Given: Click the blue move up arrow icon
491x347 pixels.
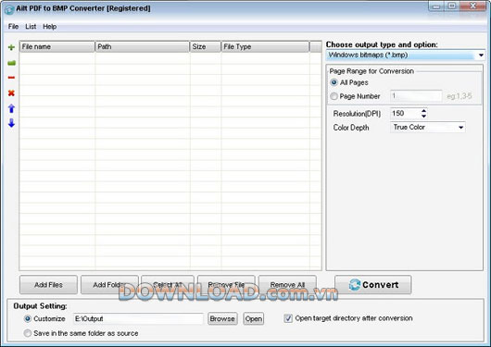Looking at the screenshot, I should [x=11, y=108].
